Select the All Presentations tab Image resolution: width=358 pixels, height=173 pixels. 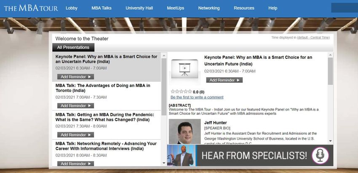73,47
